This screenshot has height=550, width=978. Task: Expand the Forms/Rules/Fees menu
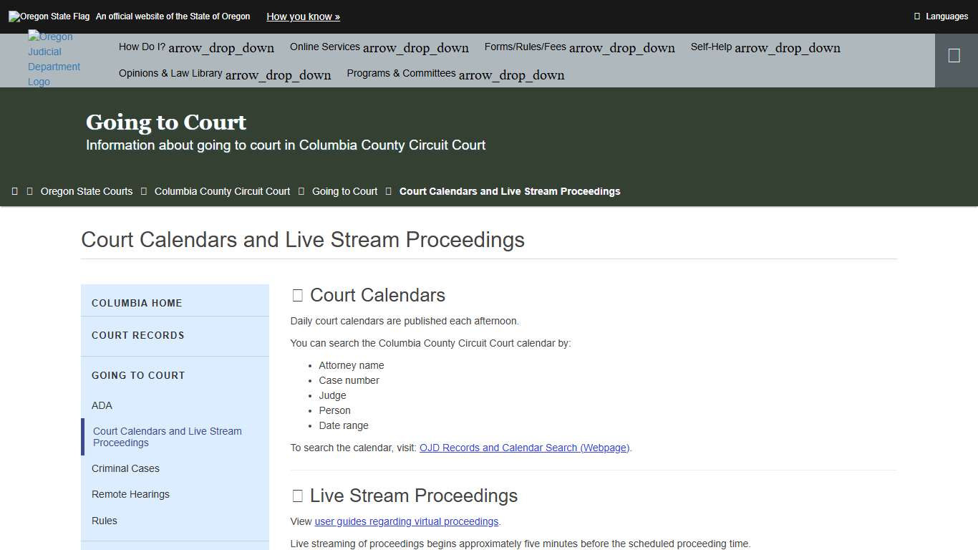tap(579, 47)
